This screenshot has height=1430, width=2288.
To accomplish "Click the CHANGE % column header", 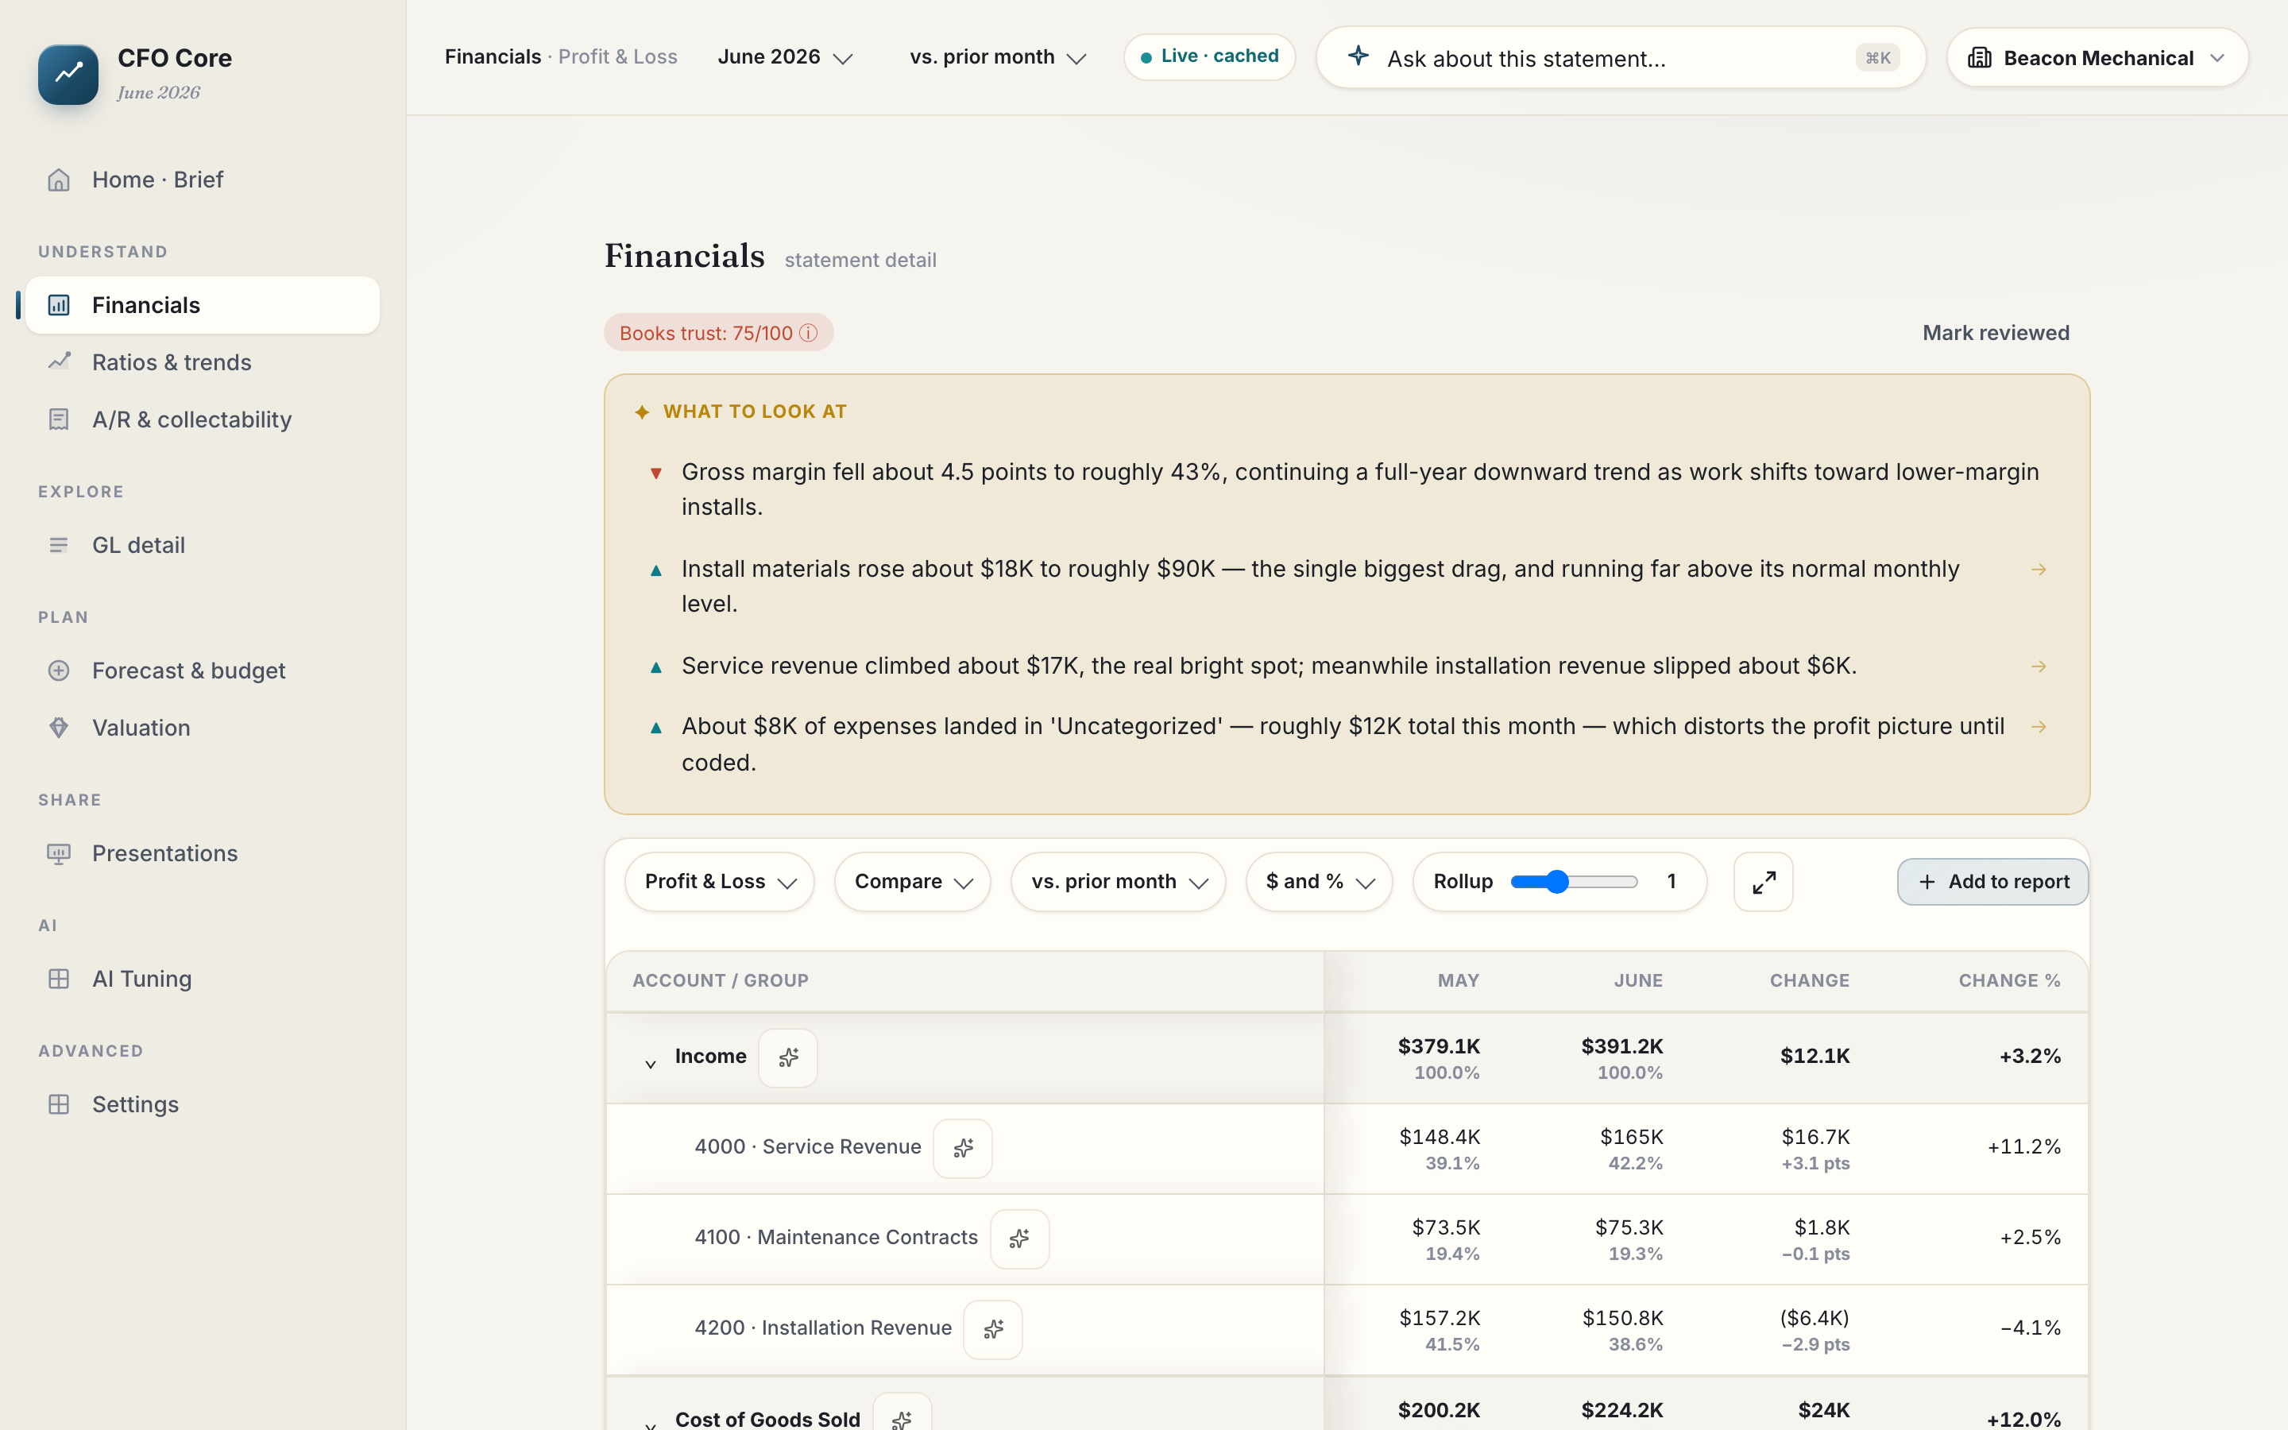I will (x=2009, y=981).
